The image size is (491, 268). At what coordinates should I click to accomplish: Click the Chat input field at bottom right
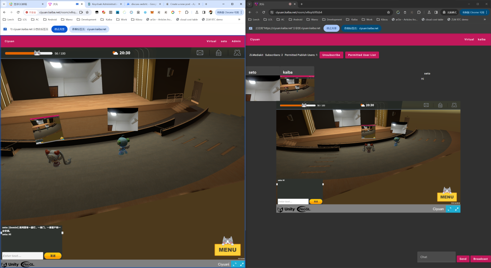coord(436,257)
